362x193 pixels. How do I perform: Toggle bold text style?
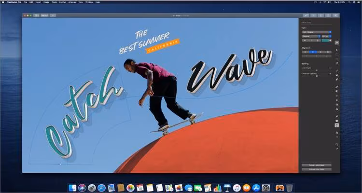pos(305,41)
